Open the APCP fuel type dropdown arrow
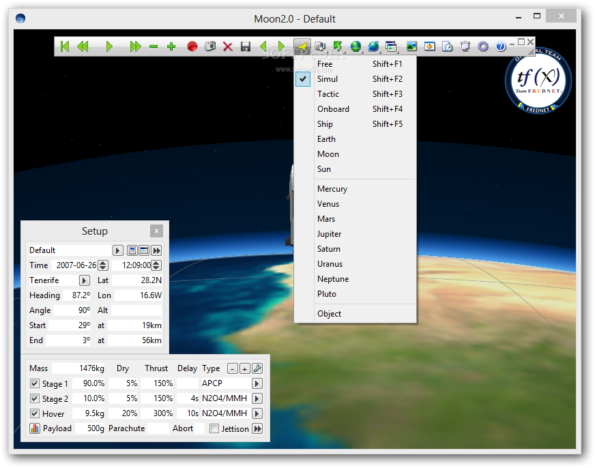 coord(257,383)
